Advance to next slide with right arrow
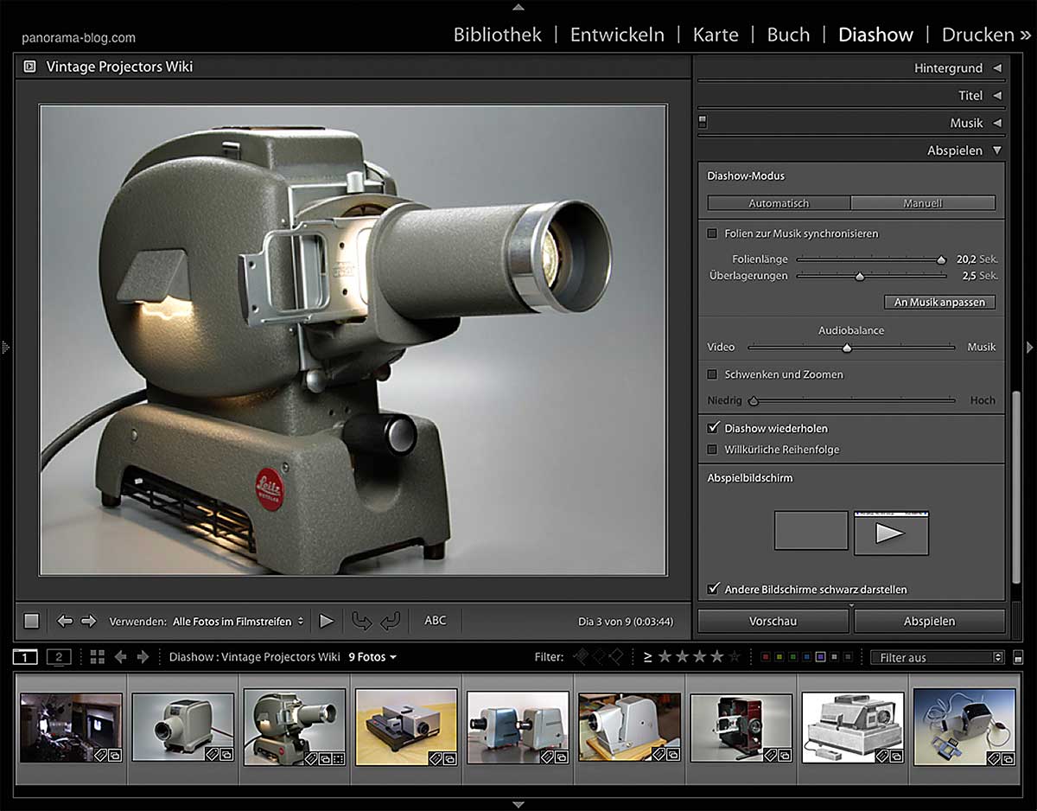The image size is (1037, 811). pyautogui.click(x=88, y=621)
